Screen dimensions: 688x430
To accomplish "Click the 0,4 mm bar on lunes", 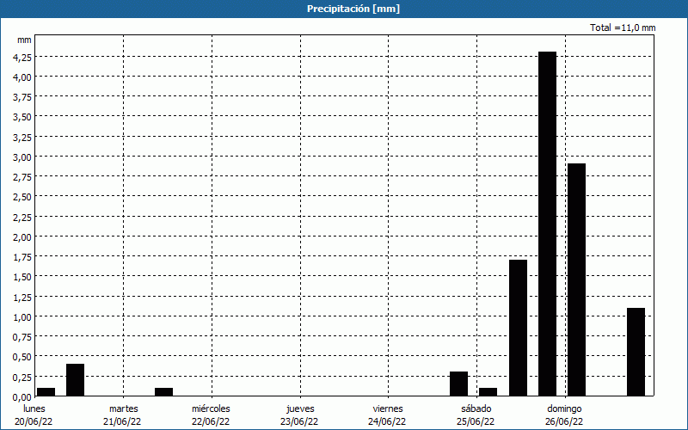I will (75, 380).
